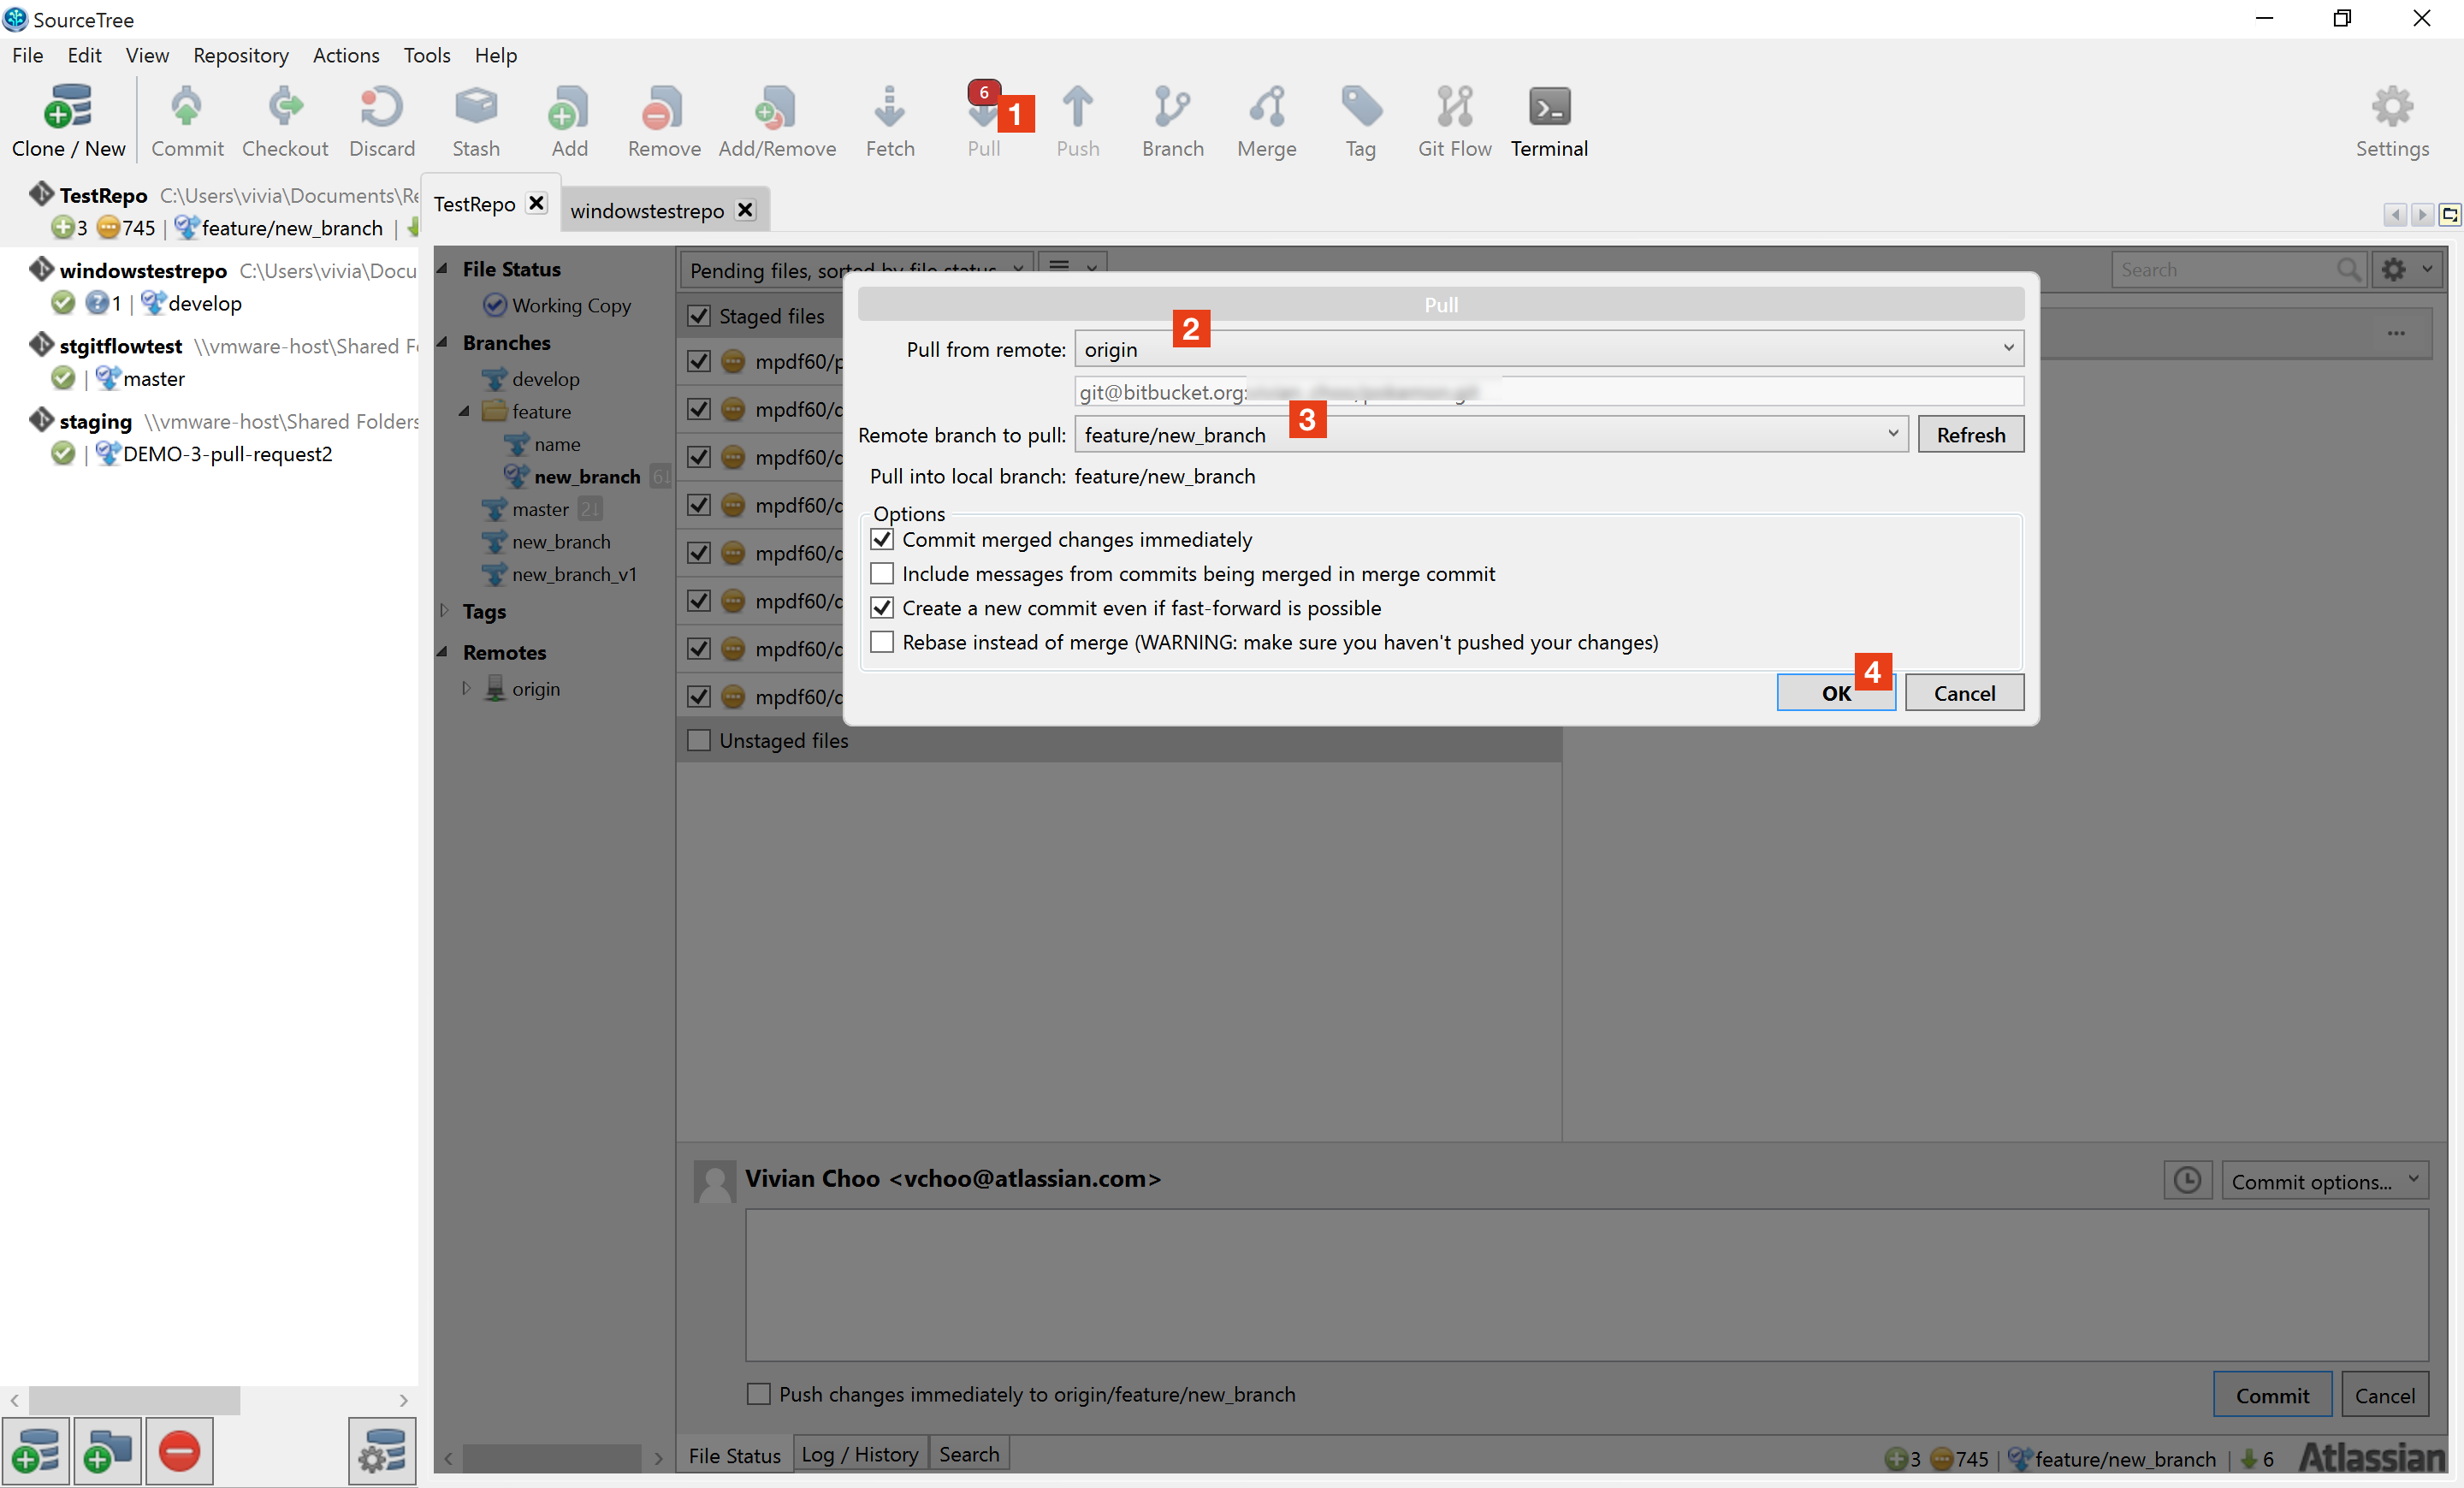This screenshot has width=2464, height=1488.
Task: Click the Git Flow toolbar icon
Action: tap(1454, 107)
